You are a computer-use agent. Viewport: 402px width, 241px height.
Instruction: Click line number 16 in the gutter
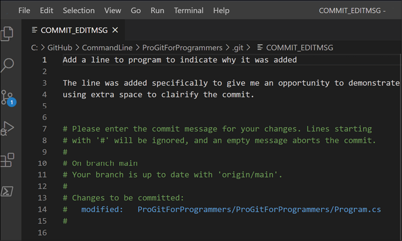(42, 233)
